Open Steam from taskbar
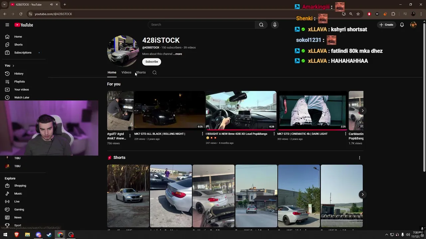Image resolution: width=426 pixels, height=239 pixels. click(49, 235)
